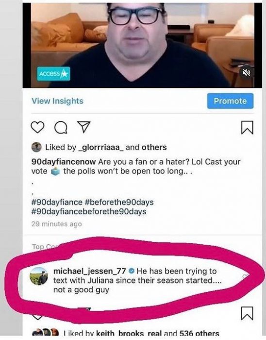Click the Access logo badge on video
Viewport: 266px width, 340px height.
[53, 74]
